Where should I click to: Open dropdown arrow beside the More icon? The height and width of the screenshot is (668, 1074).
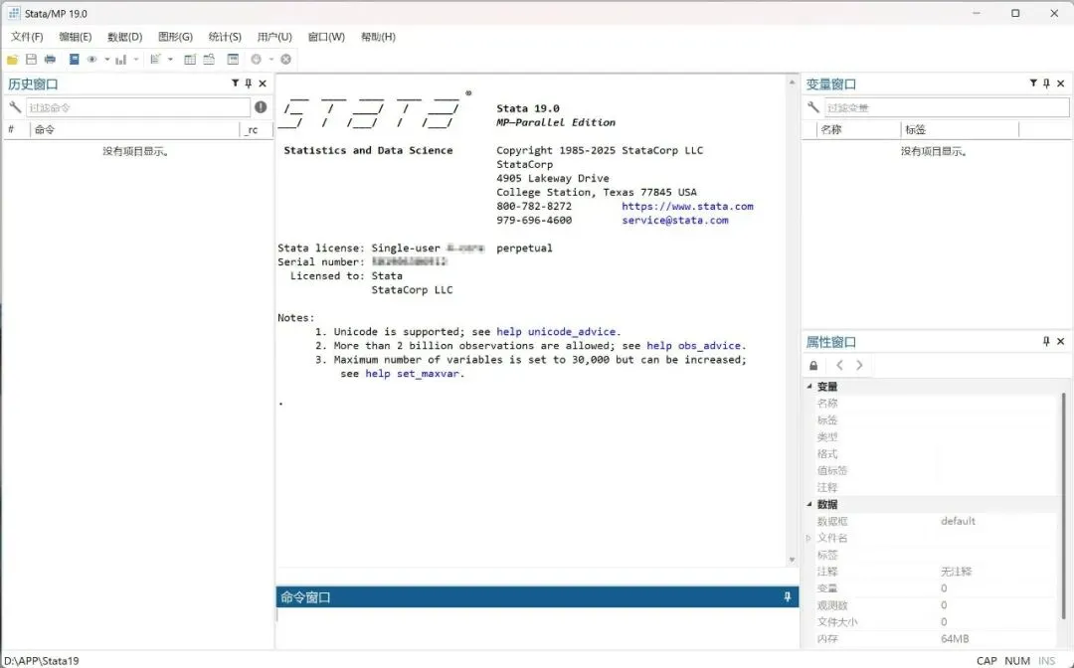pos(271,60)
